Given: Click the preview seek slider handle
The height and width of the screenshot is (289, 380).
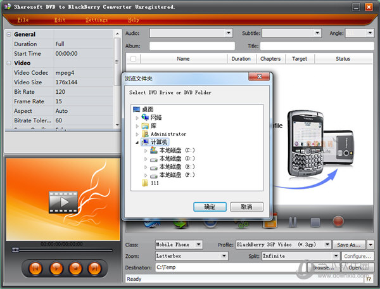Looking at the screenshot, I should (15, 250).
